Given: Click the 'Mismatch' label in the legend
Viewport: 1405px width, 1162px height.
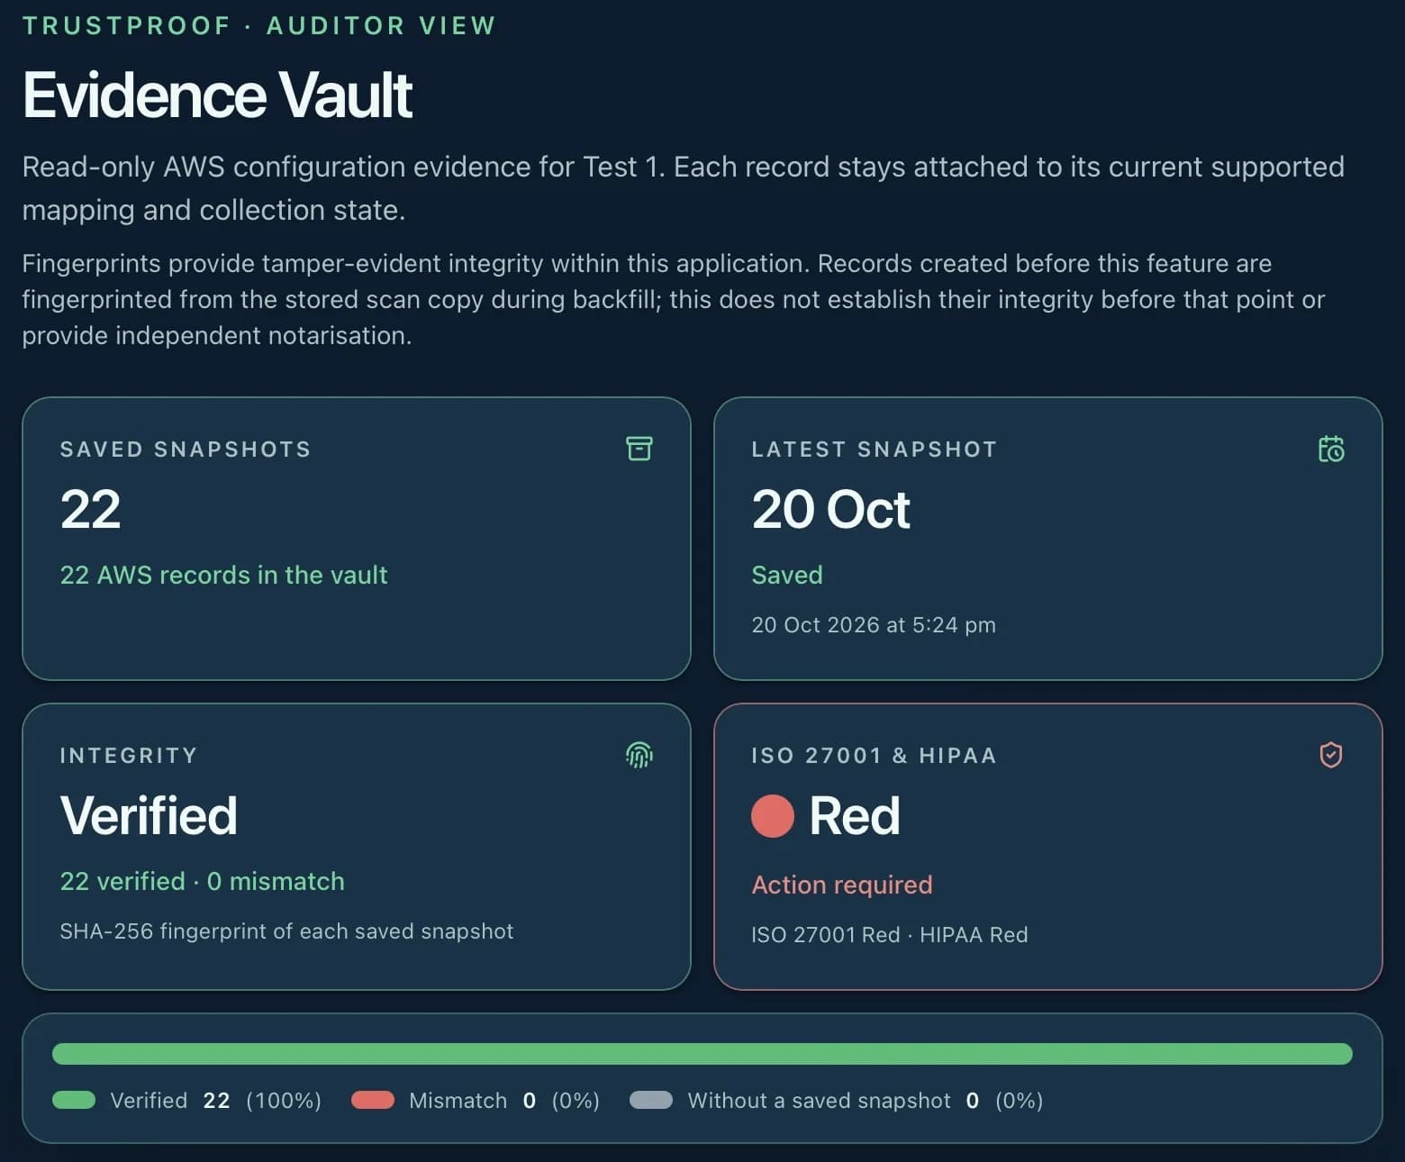Looking at the screenshot, I should [458, 1100].
